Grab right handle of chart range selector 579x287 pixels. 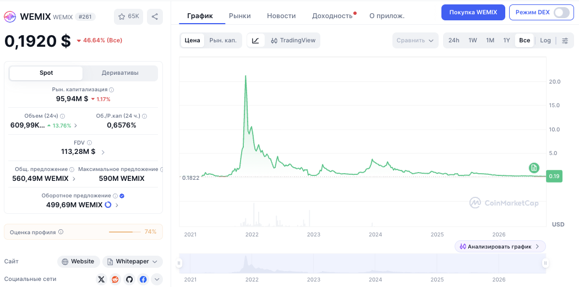545,263
